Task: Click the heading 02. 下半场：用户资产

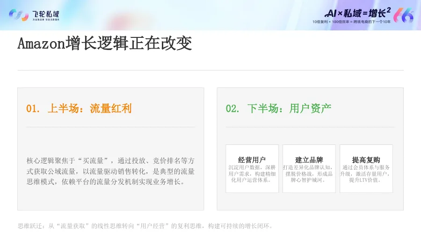Action: click(278, 108)
